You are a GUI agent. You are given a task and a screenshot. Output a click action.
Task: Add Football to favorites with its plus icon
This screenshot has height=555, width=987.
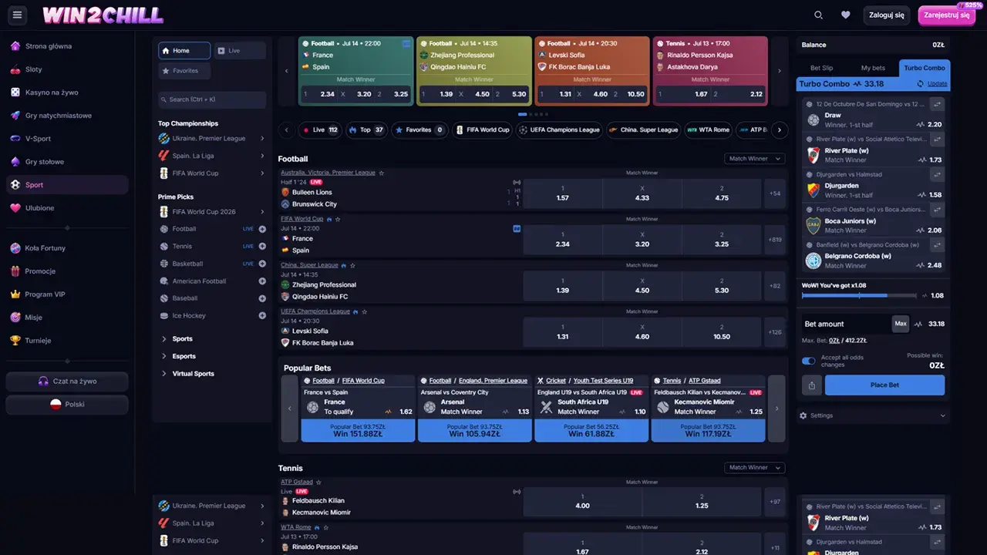[x=262, y=229]
